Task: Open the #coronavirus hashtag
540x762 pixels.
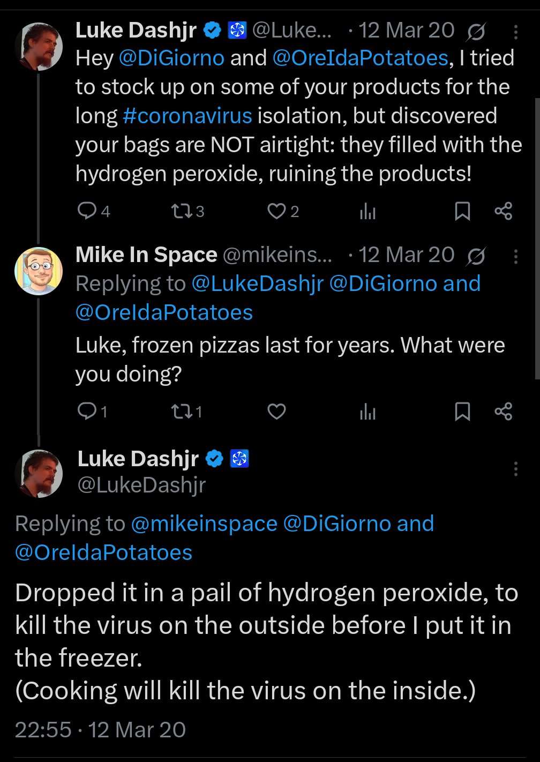Action: [x=187, y=116]
